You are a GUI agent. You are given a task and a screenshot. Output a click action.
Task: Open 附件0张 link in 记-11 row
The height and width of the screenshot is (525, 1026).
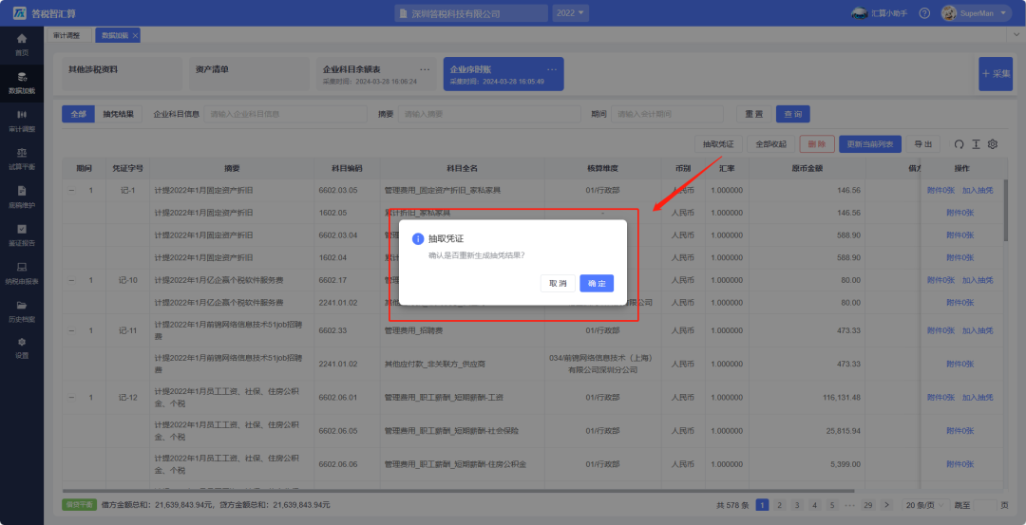[x=941, y=330]
